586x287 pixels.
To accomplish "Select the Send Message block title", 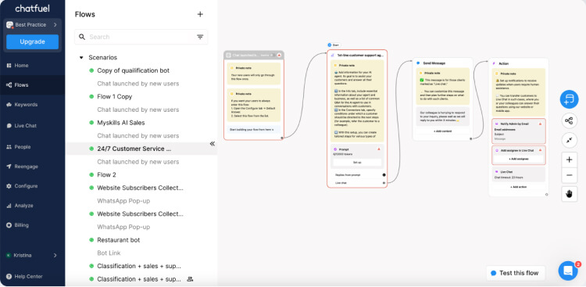I will click(434, 63).
